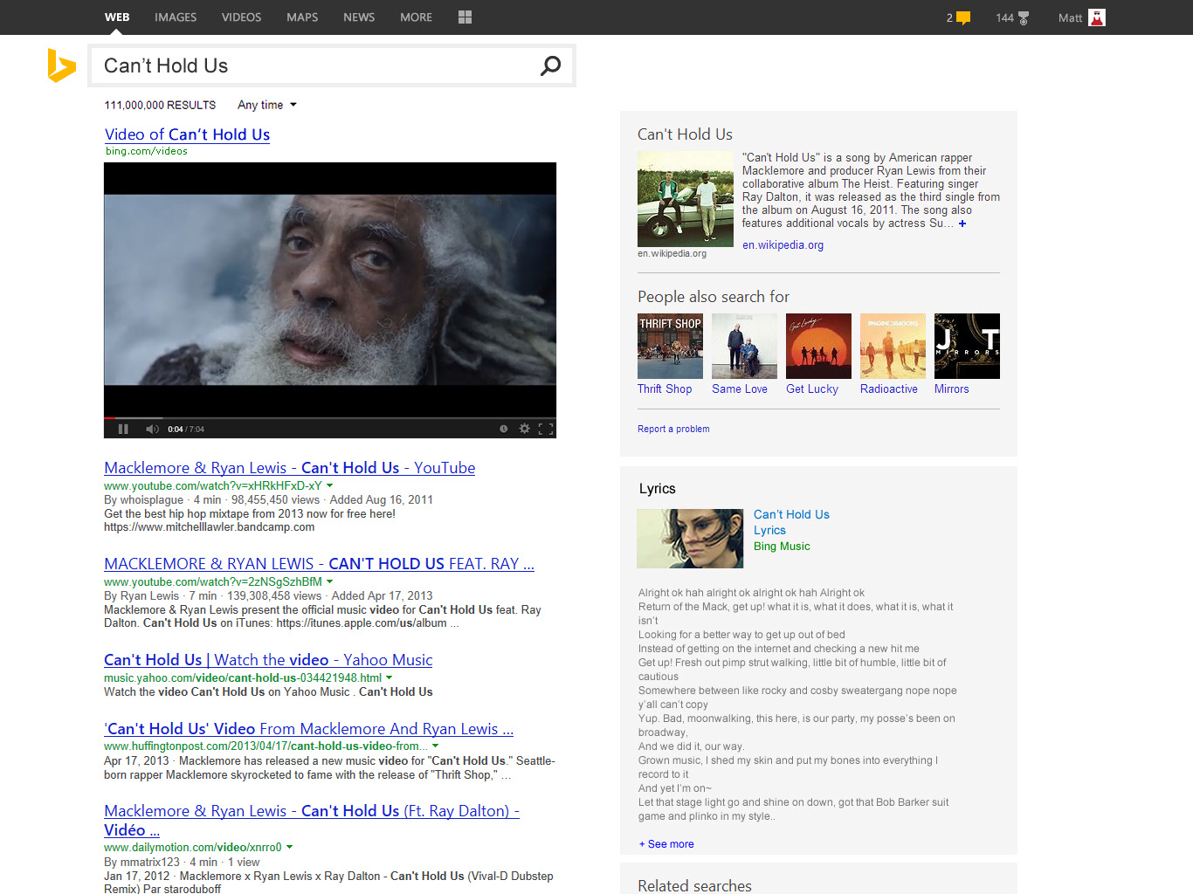Open the Mirrors text link

(952, 389)
